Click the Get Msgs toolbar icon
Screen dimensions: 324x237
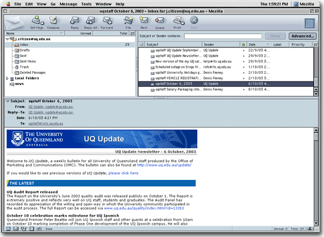[x=37, y=22]
